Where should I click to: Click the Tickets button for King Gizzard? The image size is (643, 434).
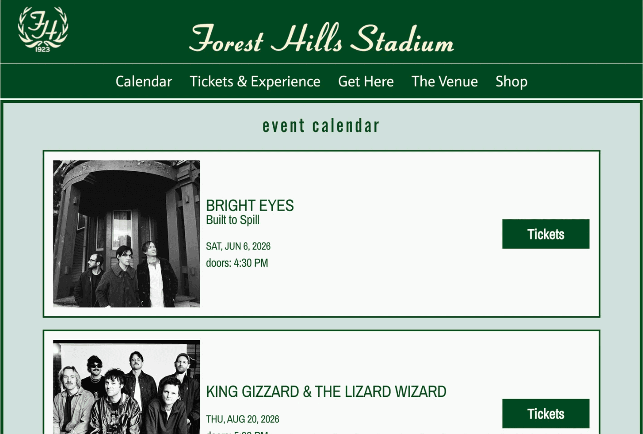545,413
